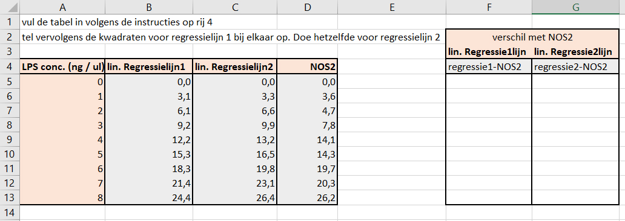
Task: Select the cell with value 26,2
Action: coord(308,198)
